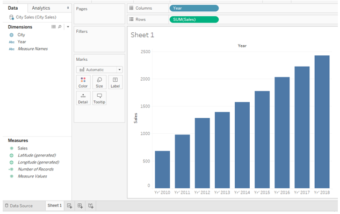Viewport: 340px width, 214px height.
Task: Open the Dimensions header dropdown arrow
Action: tap(68, 27)
